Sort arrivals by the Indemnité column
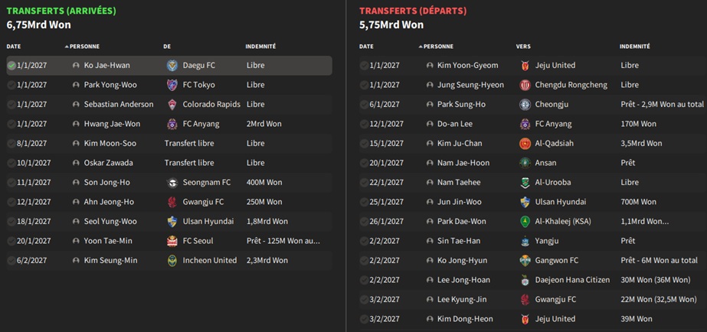The width and height of the screenshot is (707, 332). pyautogui.click(x=260, y=47)
